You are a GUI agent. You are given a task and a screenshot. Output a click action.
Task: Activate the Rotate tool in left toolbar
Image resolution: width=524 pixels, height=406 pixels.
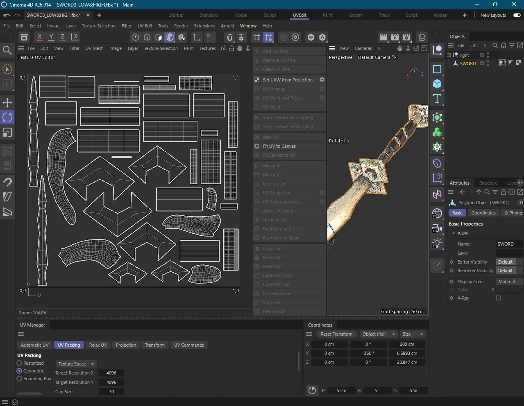pos(7,117)
